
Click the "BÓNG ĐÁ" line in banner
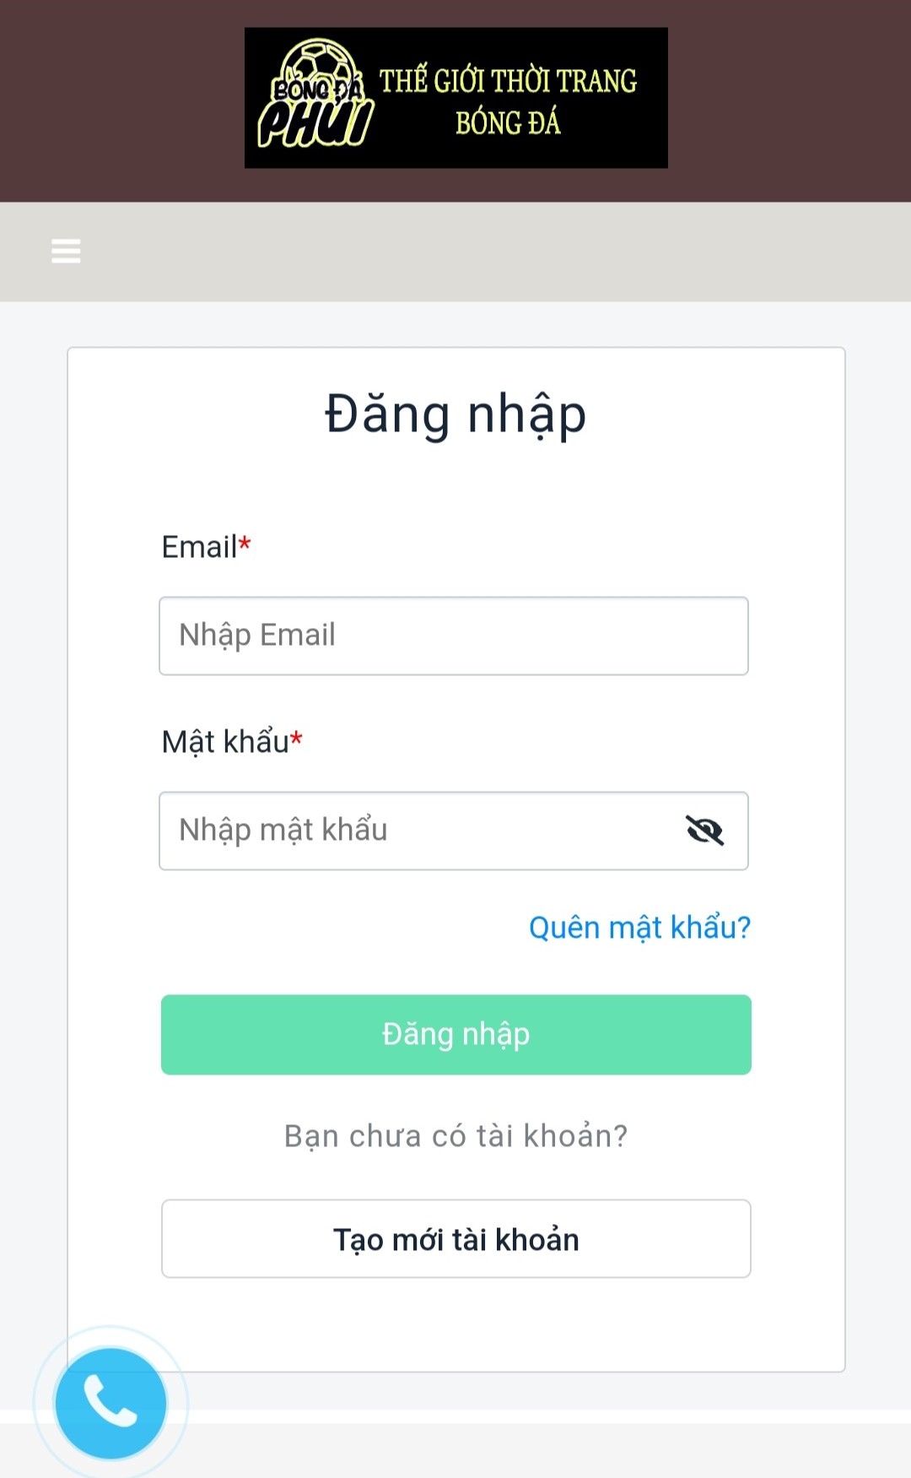coord(508,124)
